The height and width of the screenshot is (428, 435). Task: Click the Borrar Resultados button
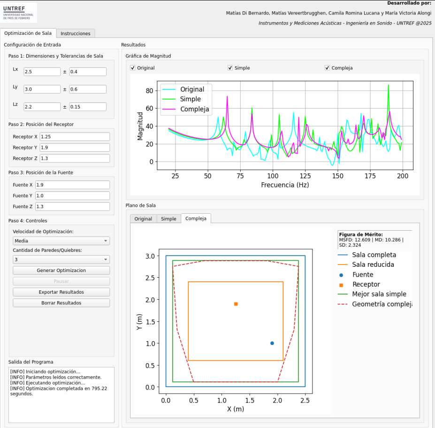click(x=61, y=303)
